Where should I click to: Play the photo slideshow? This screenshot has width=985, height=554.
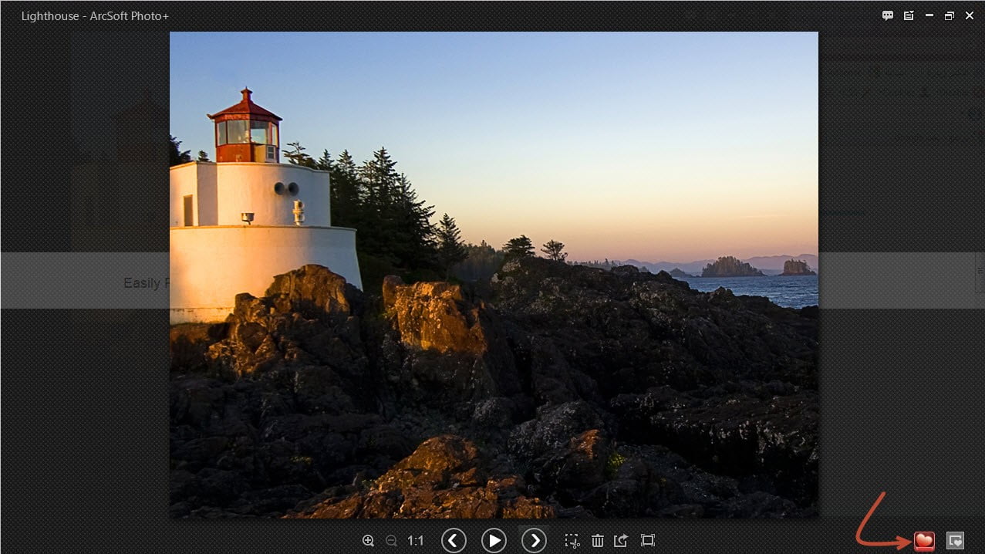coord(494,540)
